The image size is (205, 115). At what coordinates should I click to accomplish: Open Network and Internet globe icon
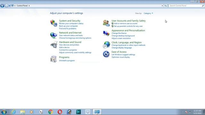(x=54, y=35)
